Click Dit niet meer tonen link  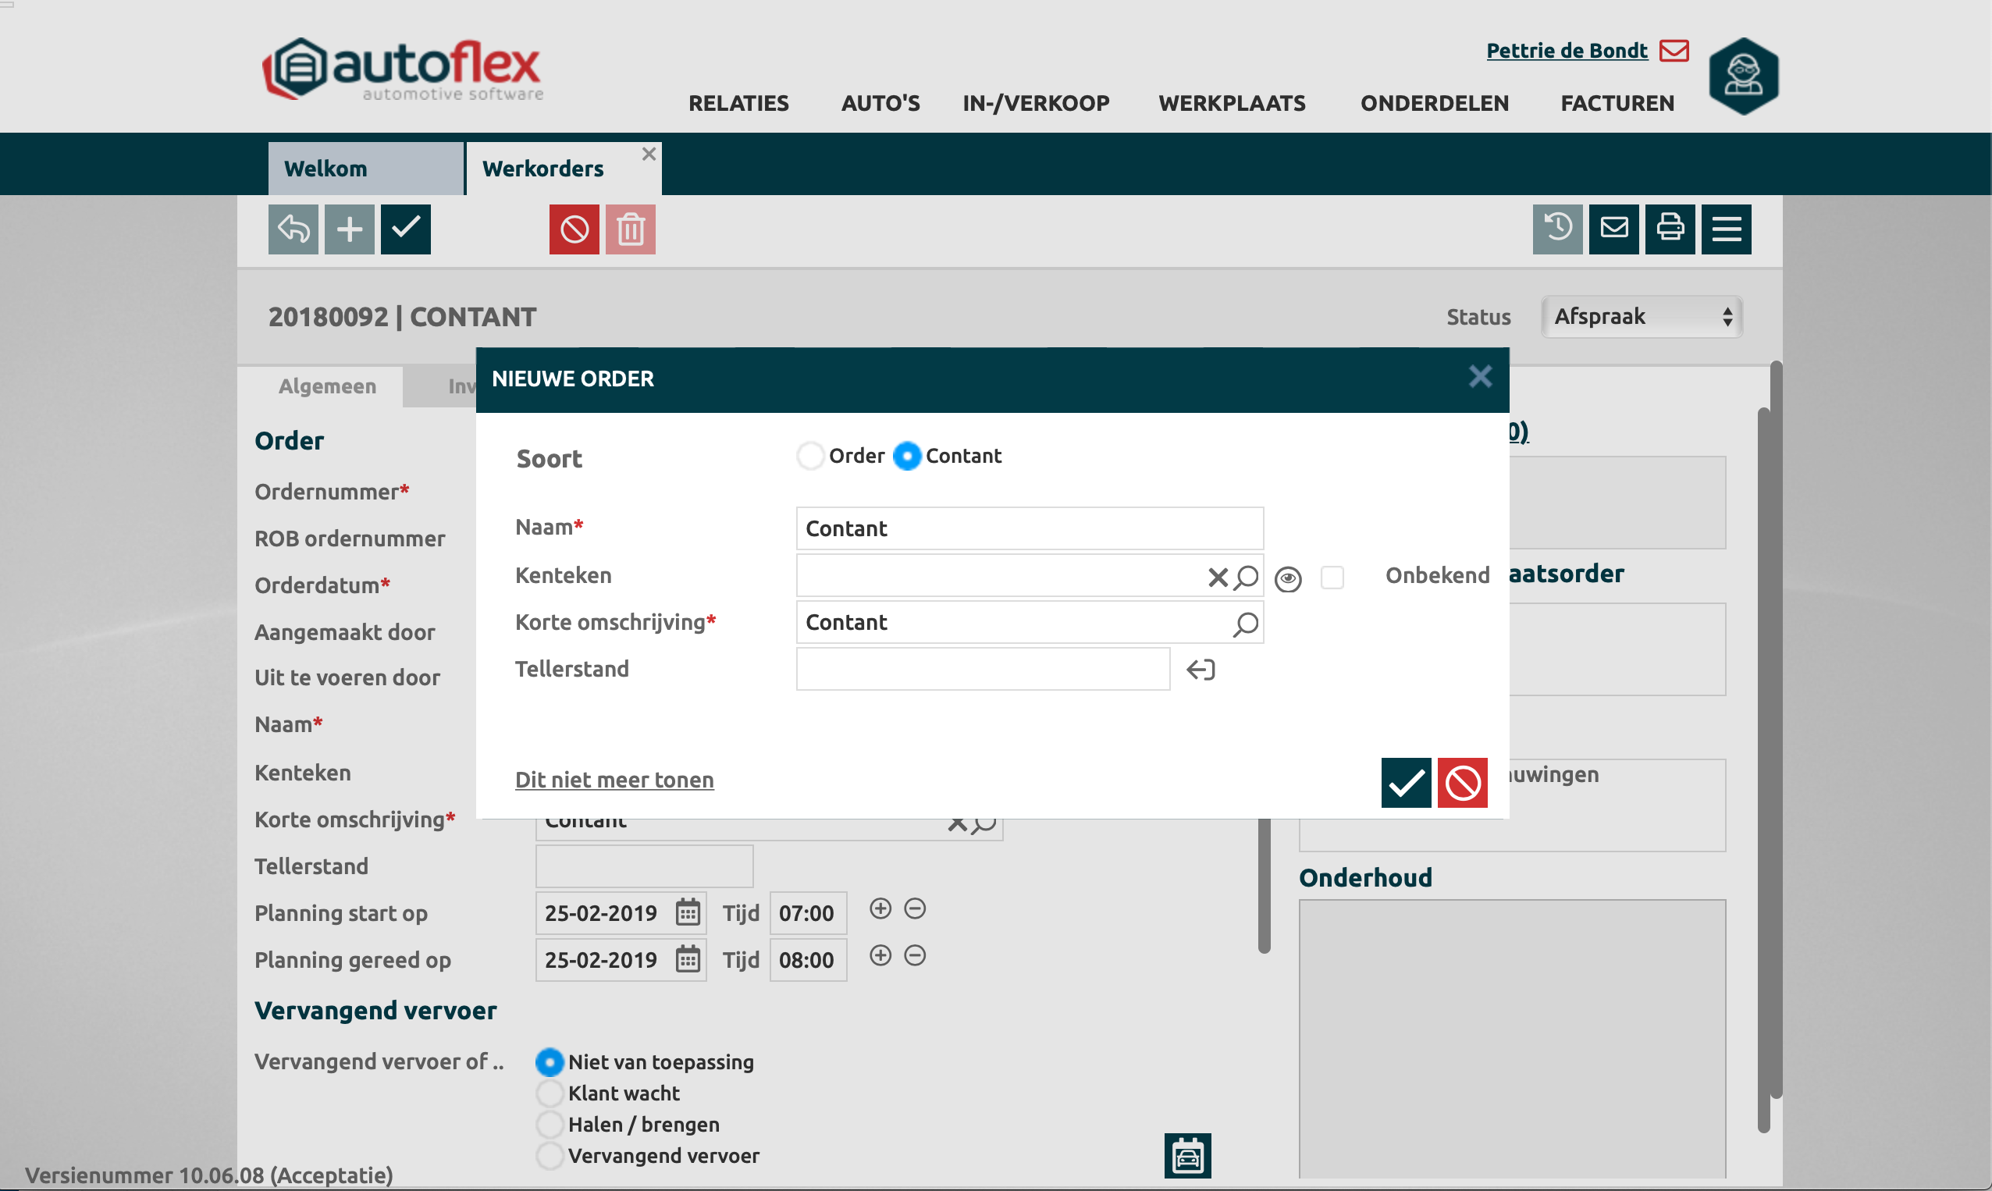pos(614,779)
